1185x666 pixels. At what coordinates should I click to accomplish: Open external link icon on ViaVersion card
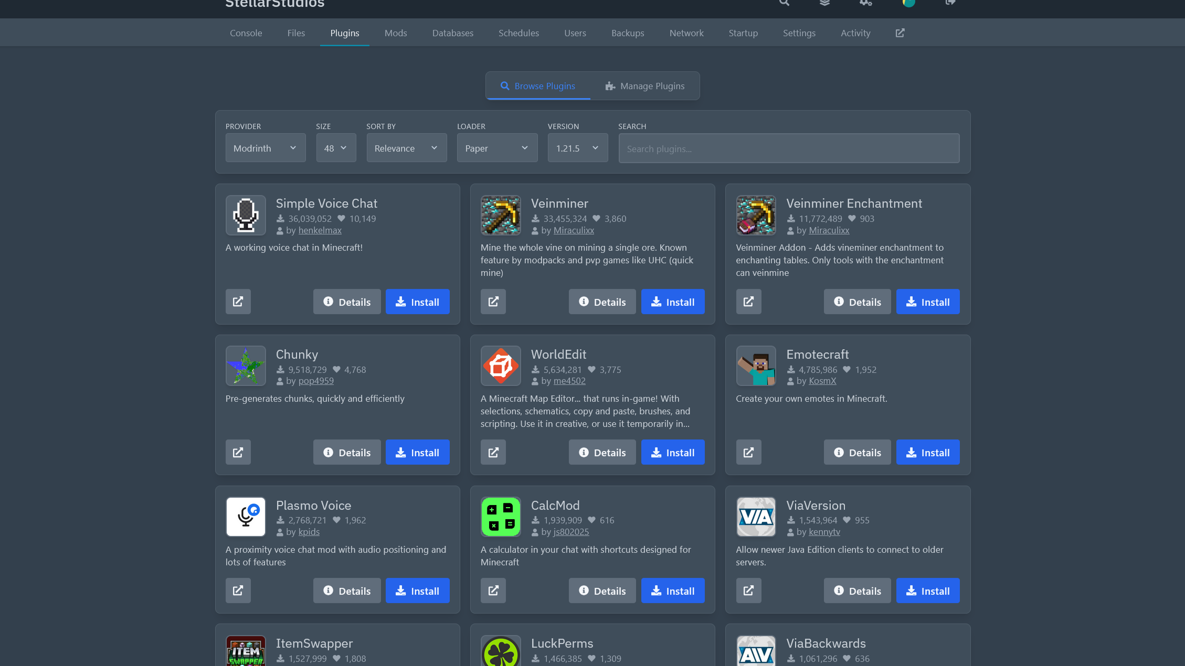coord(748,590)
